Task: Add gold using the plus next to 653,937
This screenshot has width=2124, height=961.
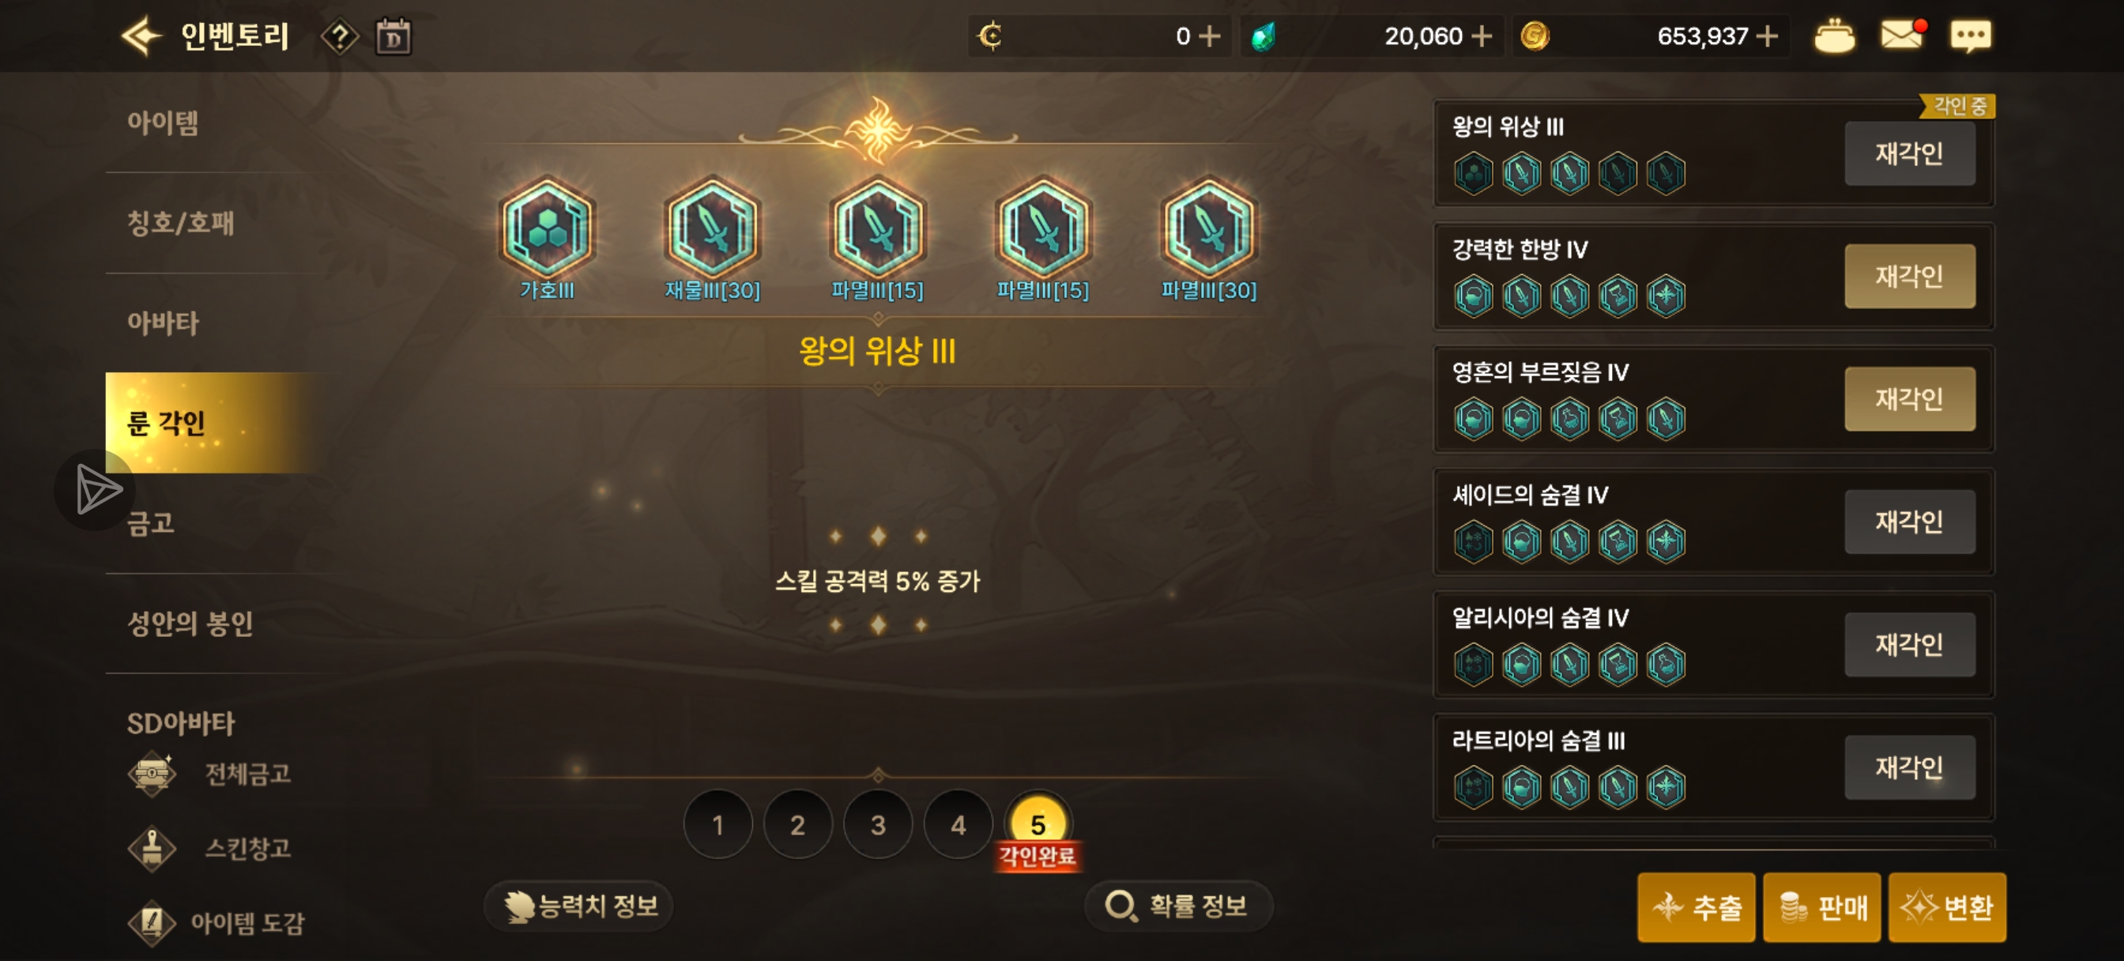Action: 1767,36
